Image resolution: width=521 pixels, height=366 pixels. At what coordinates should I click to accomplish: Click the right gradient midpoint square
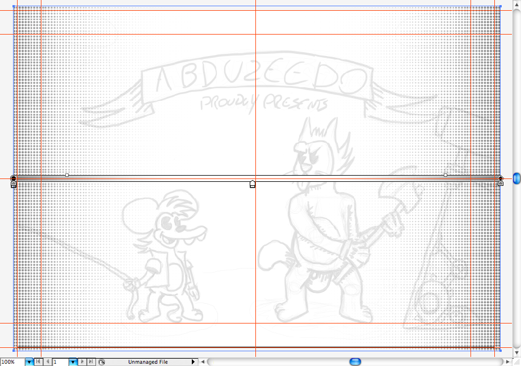[446, 175]
